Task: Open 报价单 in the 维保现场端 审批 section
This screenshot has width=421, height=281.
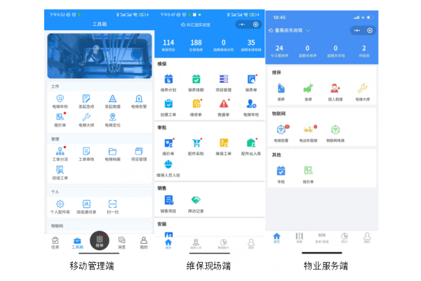Action: [168, 143]
